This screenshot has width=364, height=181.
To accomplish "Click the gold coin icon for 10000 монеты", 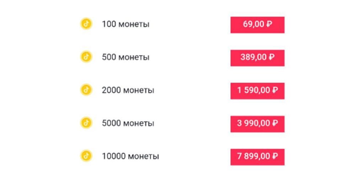I will pyautogui.click(x=86, y=156).
